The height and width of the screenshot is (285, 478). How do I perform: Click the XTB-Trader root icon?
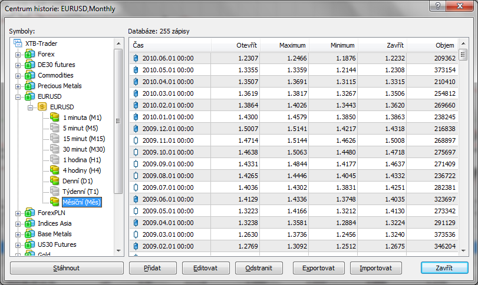point(18,43)
